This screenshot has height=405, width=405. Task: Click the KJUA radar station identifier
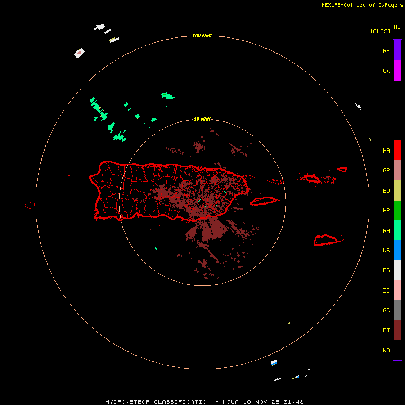coord(231,402)
